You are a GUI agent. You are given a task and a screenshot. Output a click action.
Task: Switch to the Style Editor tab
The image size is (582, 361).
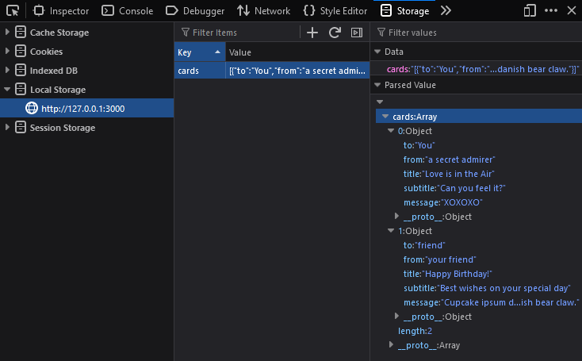[x=335, y=11]
